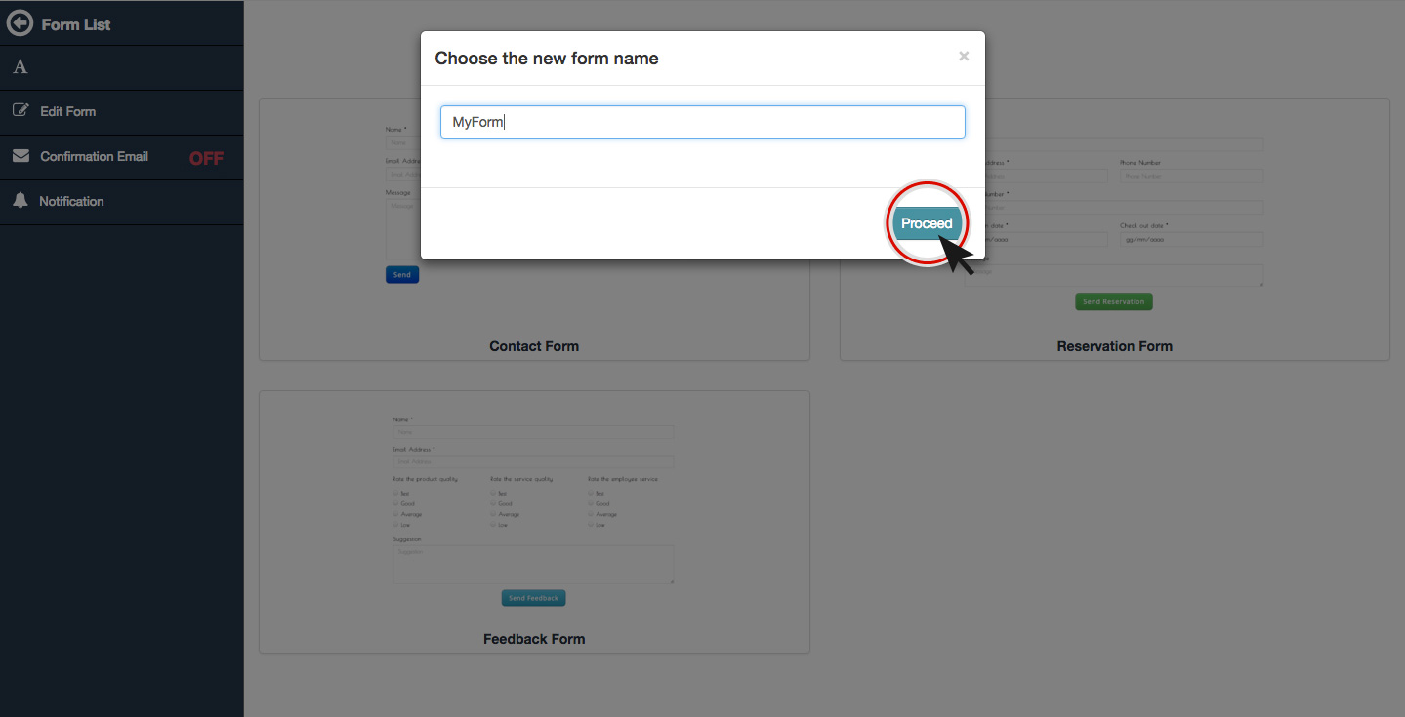Click the Confirmation Email envelope icon
Screen dimensions: 1405x717
coord(21,156)
